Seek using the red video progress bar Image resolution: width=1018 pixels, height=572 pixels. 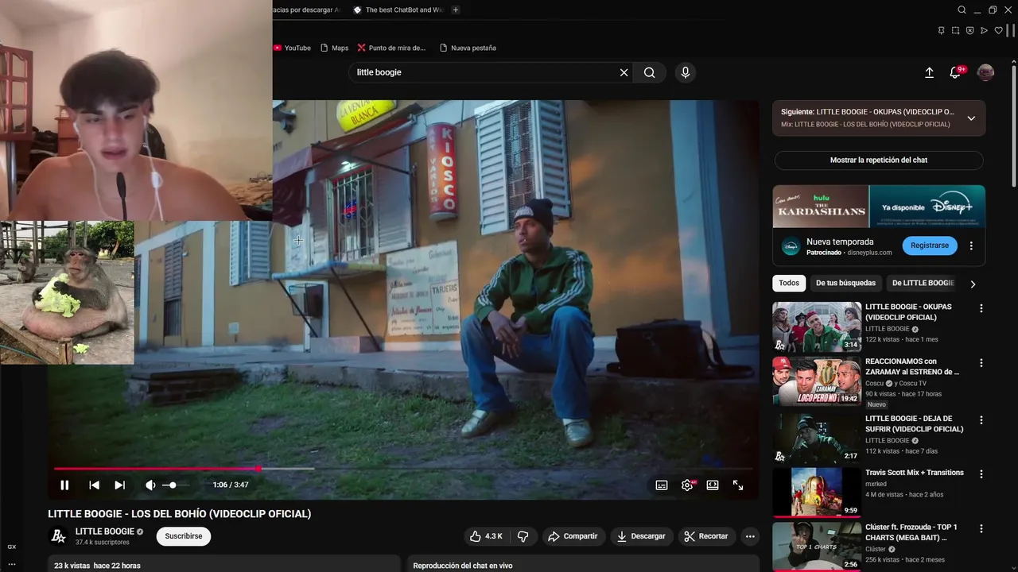(402, 469)
